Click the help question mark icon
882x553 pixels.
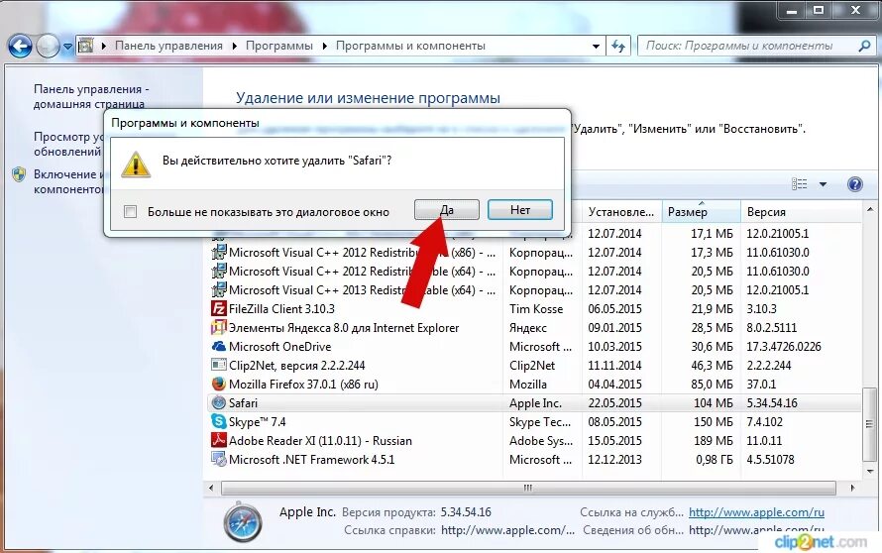pos(854,184)
